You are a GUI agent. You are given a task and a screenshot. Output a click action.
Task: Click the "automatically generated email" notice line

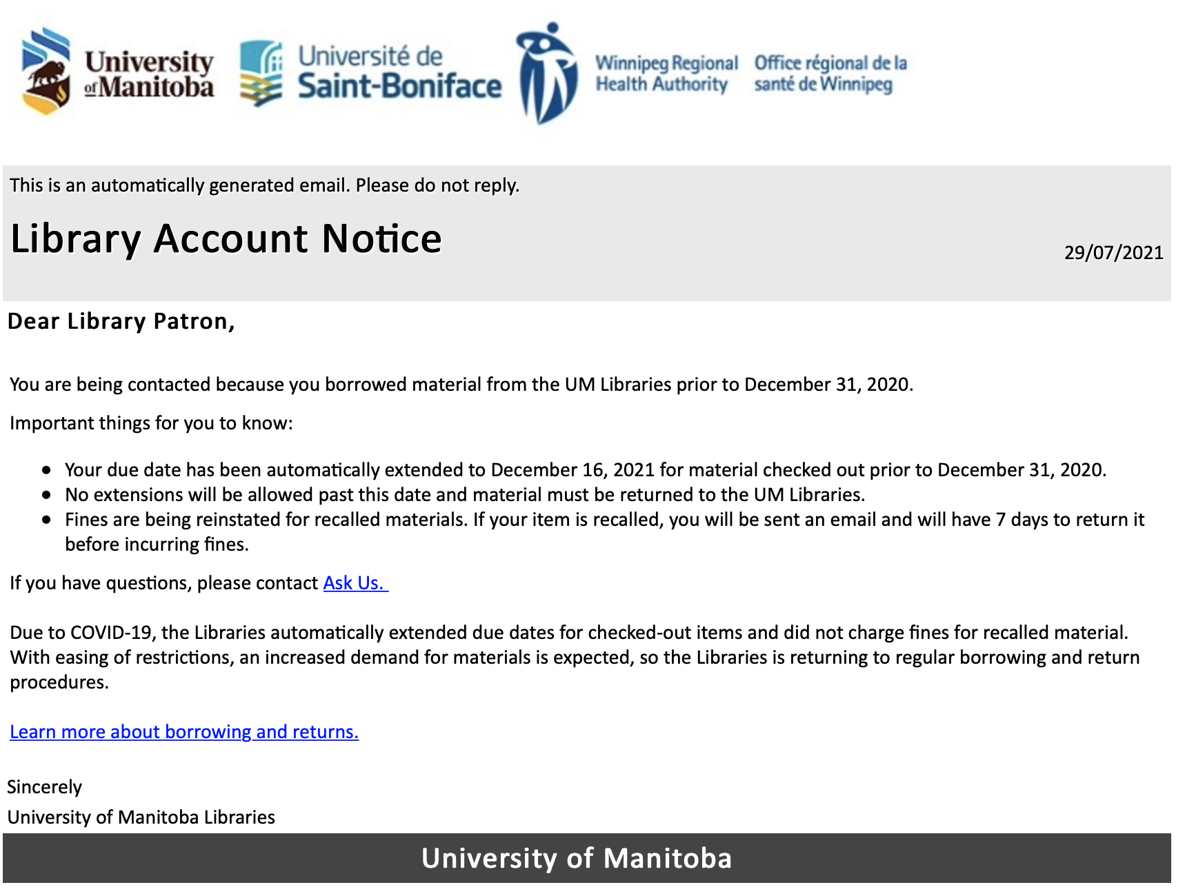[x=264, y=185]
